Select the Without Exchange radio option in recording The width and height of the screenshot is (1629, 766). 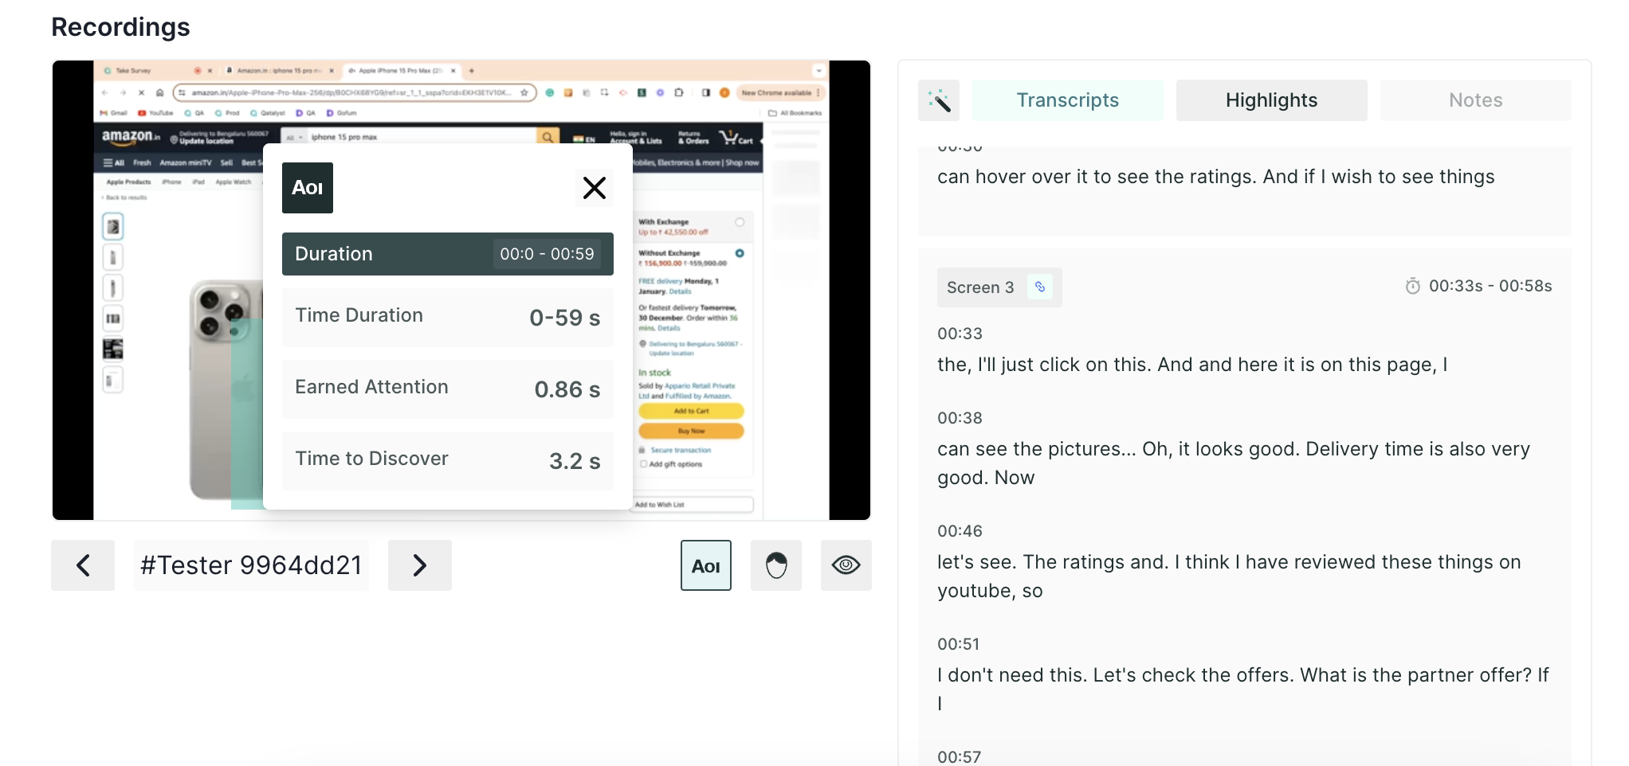pyautogui.click(x=740, y=253)
